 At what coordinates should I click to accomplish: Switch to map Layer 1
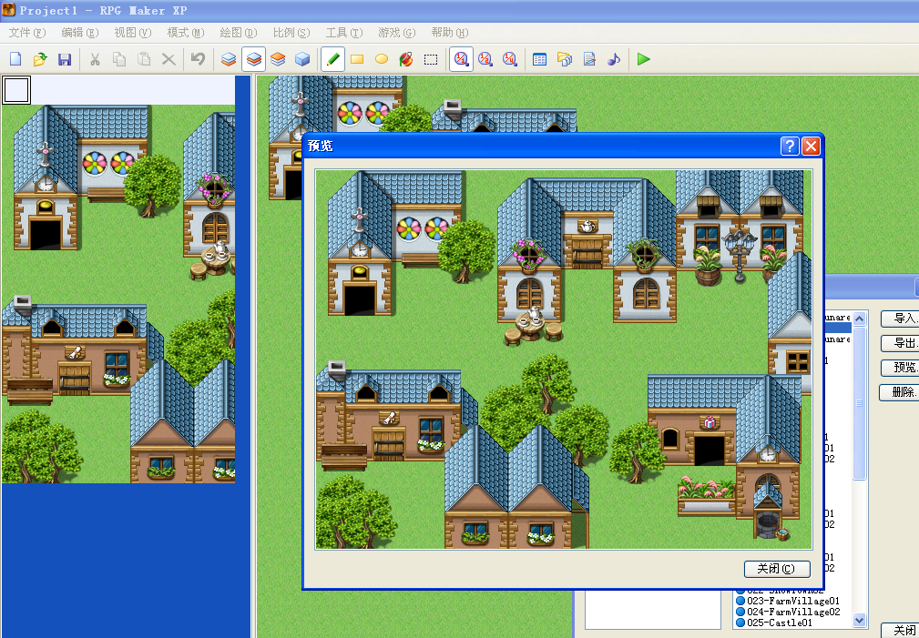pyautogui.click(x=229, y=59)
